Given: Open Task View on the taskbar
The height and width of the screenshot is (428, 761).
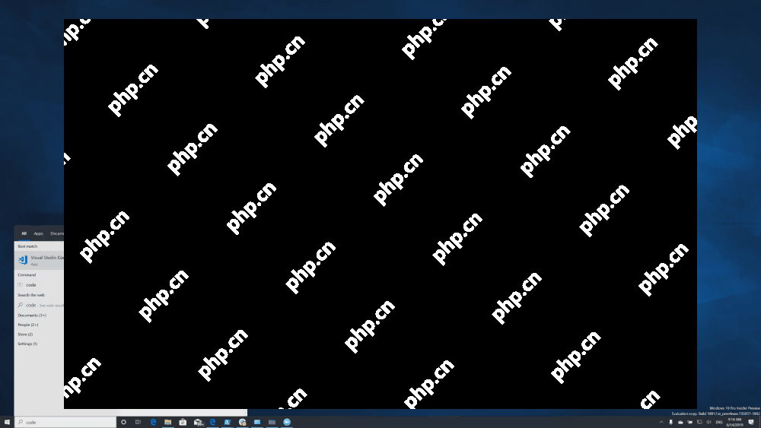Looking at the screenshot, I should click(138, 422).
